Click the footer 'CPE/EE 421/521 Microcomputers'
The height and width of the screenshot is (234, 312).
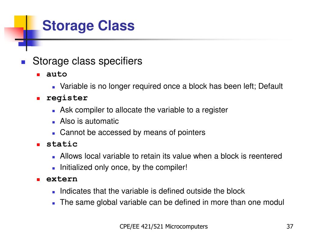164,226
